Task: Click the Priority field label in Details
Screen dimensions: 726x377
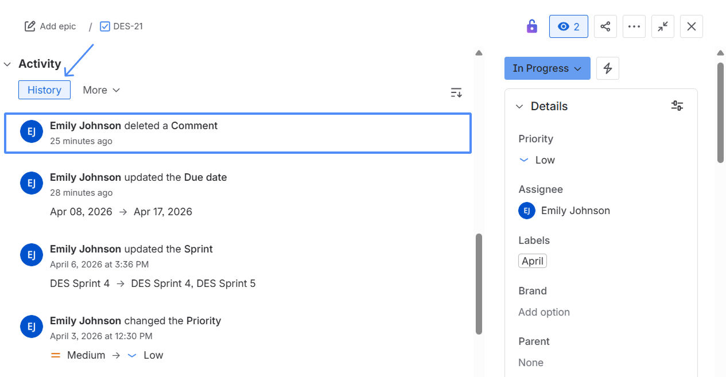Action: [x=536, y=139]
